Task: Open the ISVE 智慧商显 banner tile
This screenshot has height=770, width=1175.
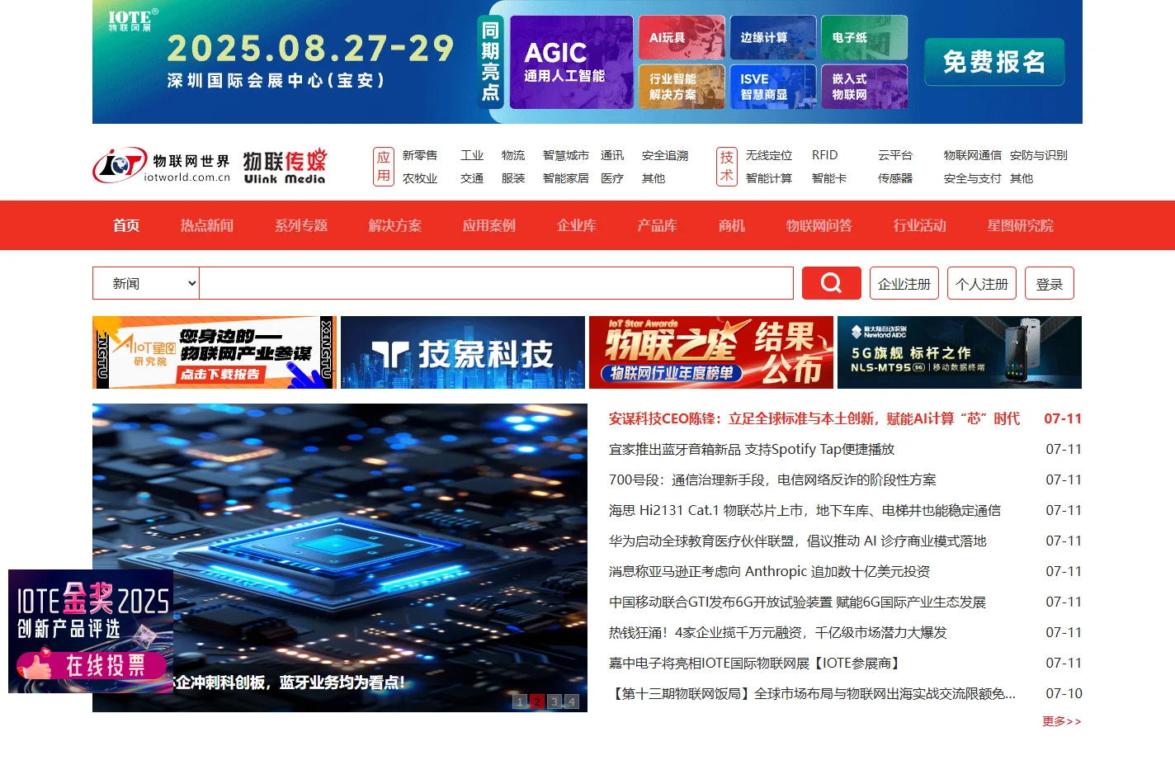Action: (773, 87)
